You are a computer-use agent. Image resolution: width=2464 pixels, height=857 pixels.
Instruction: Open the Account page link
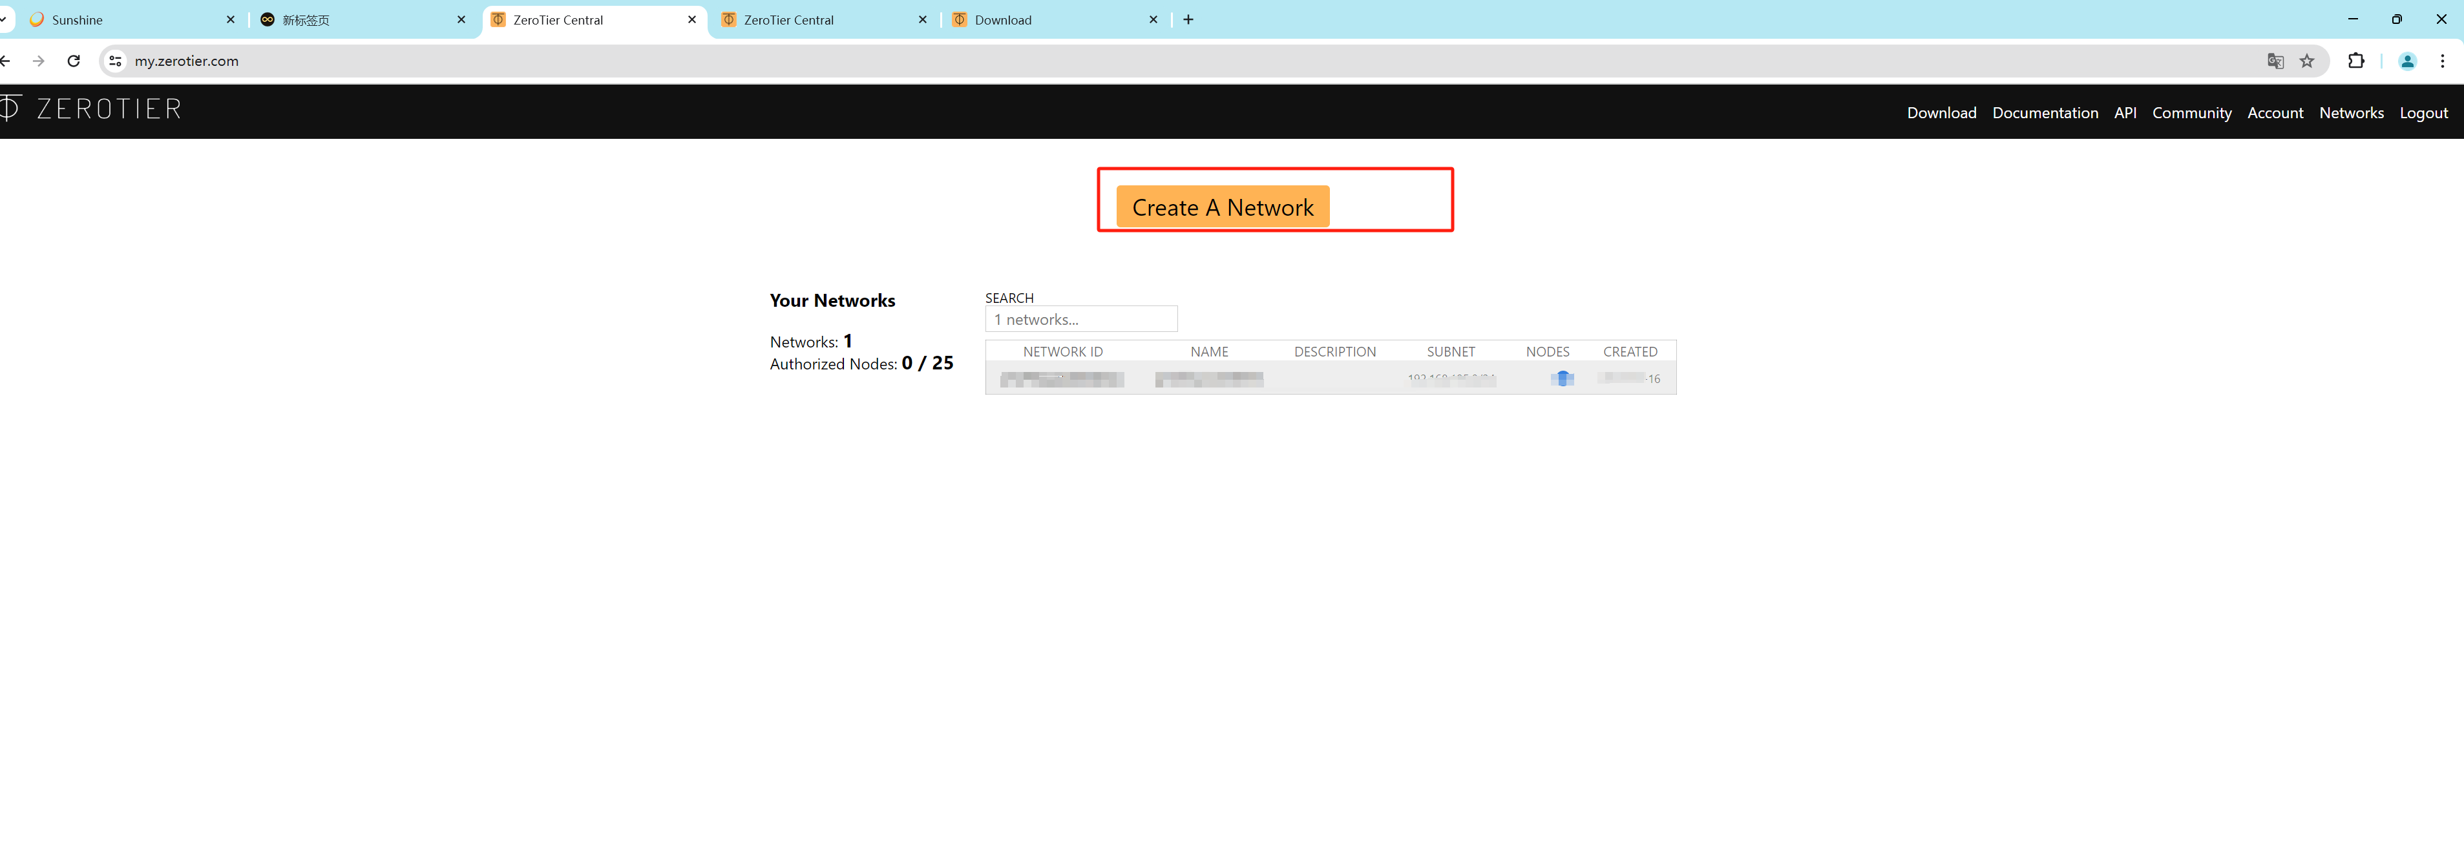(x=2275, y=113)
